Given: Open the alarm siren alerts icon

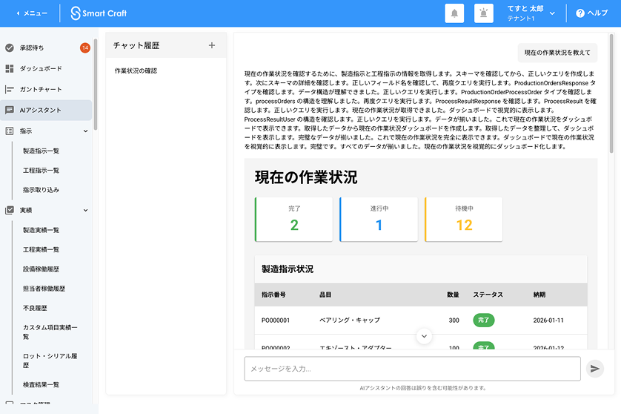Looking at the screenshot, I should click(x=484, y=13).
